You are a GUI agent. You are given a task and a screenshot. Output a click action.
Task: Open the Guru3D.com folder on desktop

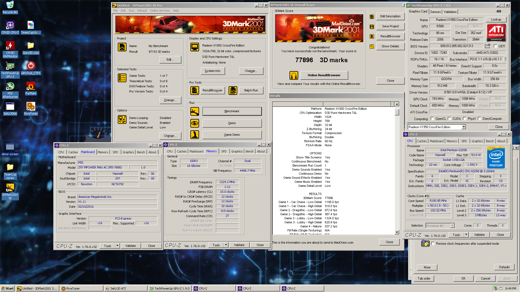tap(31, 48)
